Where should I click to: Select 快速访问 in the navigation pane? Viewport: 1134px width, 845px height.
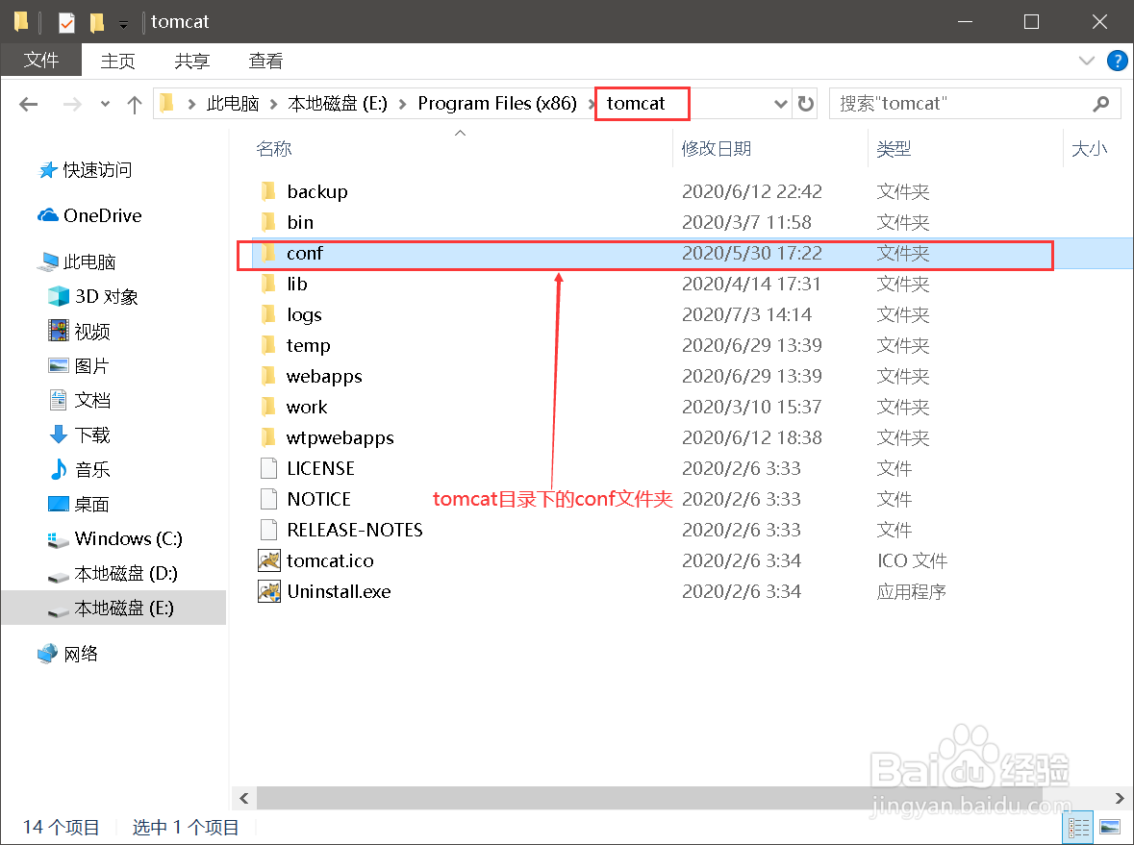86,170
